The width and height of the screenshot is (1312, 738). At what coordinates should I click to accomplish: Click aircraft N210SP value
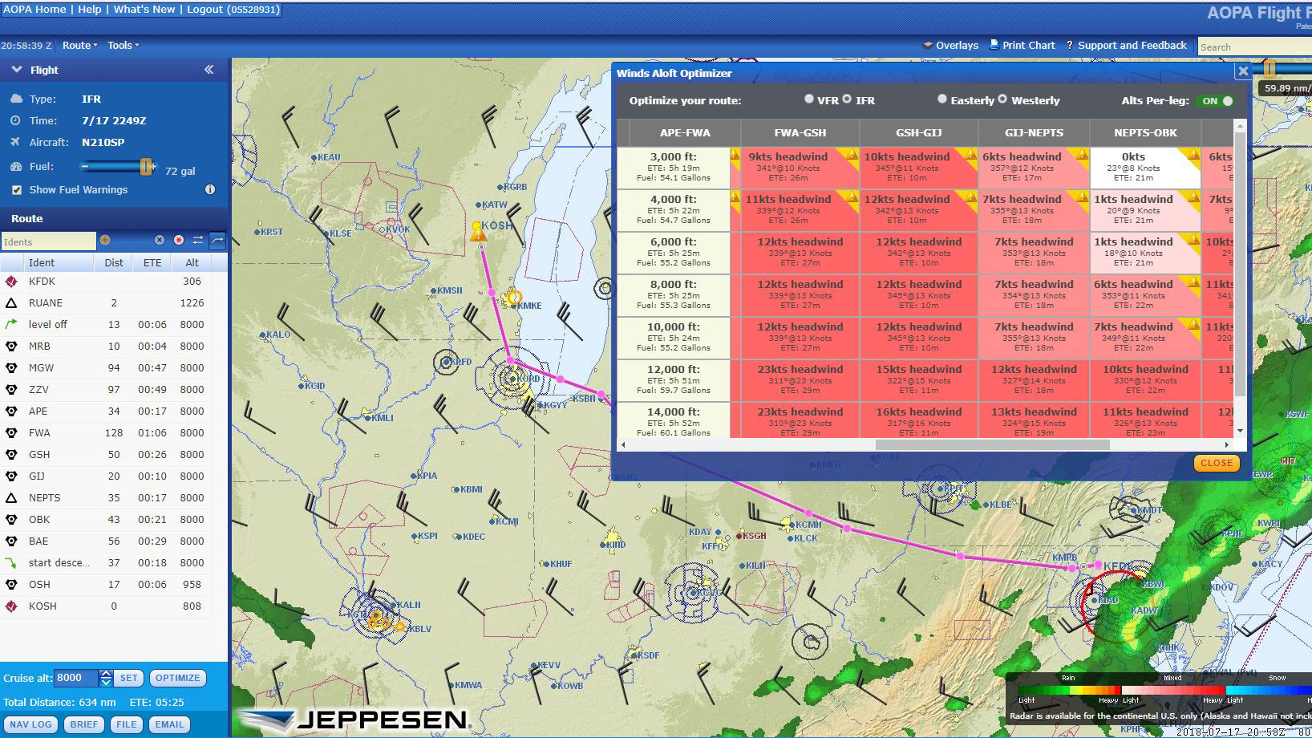[x=103, y=142]
